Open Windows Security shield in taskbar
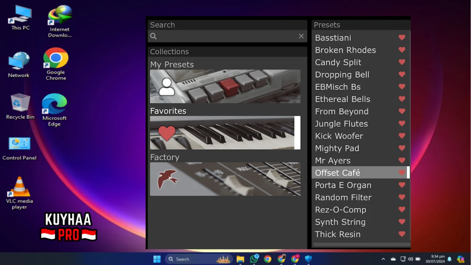Screen dimensions: 471x265 tap(308, 259)
